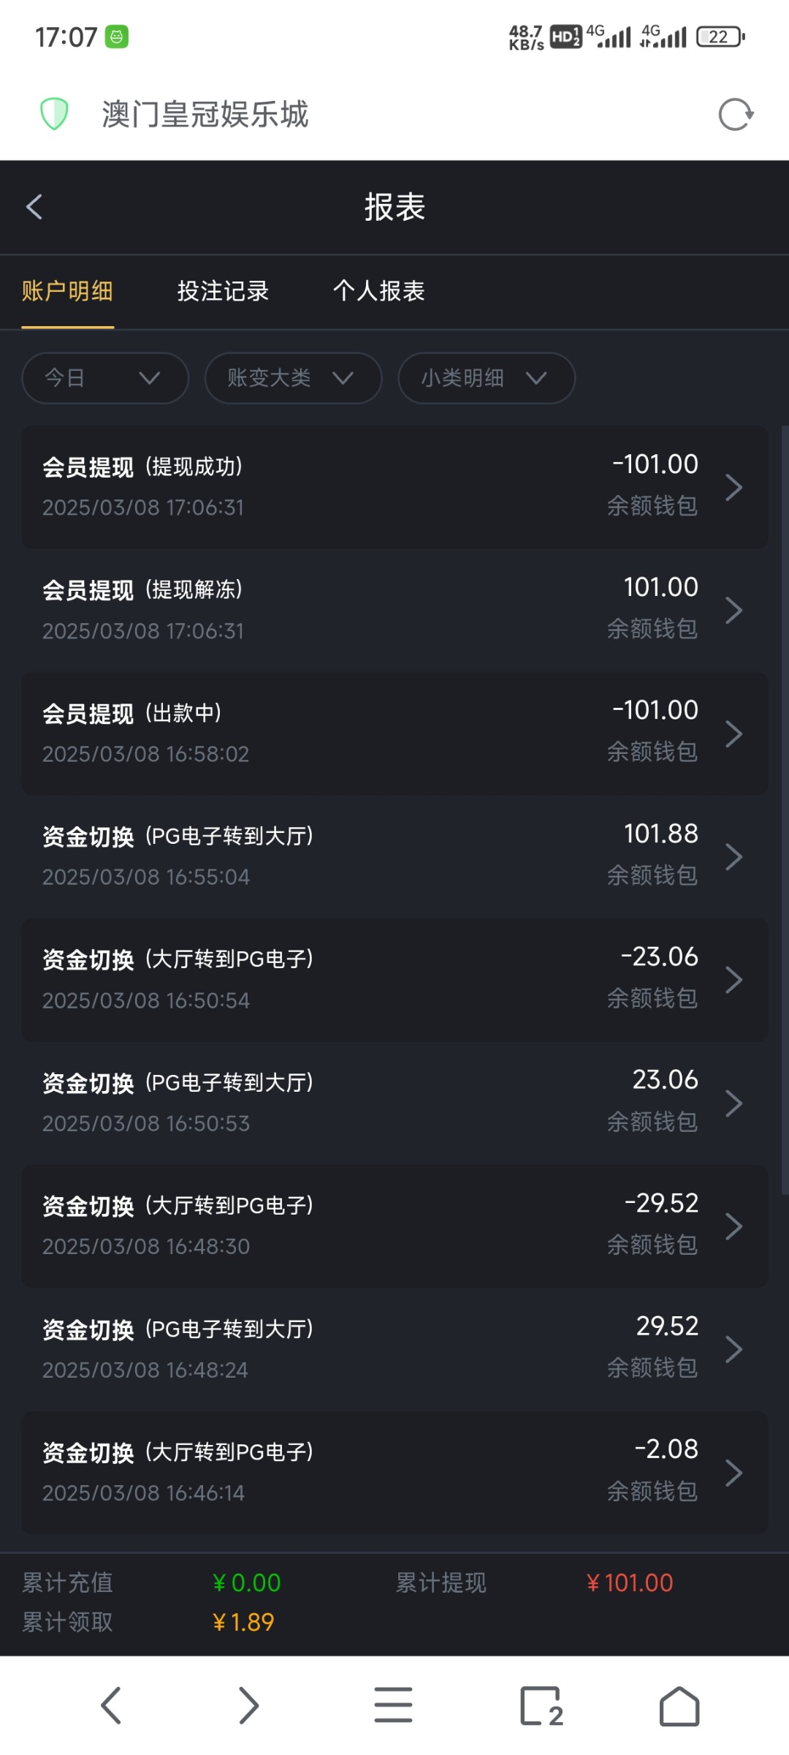Select the 账户明细 tab
Image resolution: width=789 pixels, height=1755 pixels.
[x=67, y=291]
